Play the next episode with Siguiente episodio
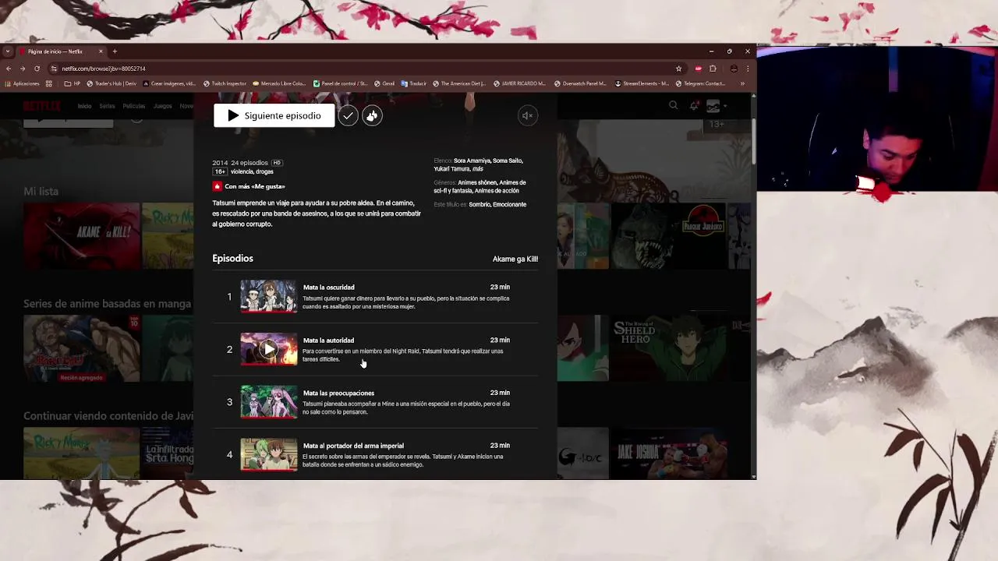This screenshot has height=561, width=998. click(x=274, y=115)
